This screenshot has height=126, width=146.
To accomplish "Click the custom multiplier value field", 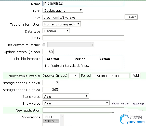I will pos(71,45).
